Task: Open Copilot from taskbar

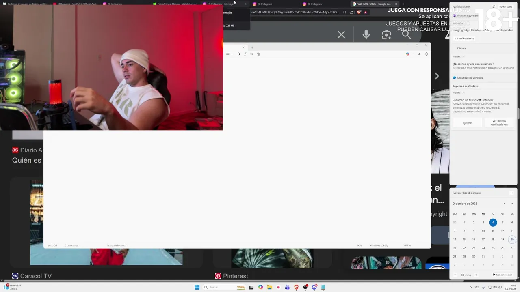Action: [x=260, y=287]
